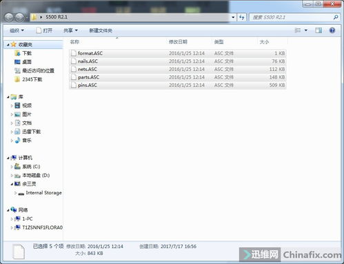Open the 音乐 library
This screenshot has height=264, width=344.
(x=27, y=141)
